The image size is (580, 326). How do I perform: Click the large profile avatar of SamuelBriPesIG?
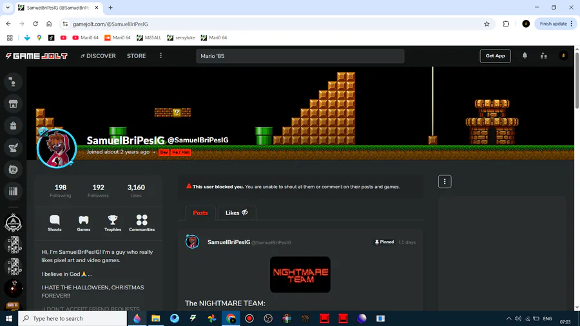[57, 148]
